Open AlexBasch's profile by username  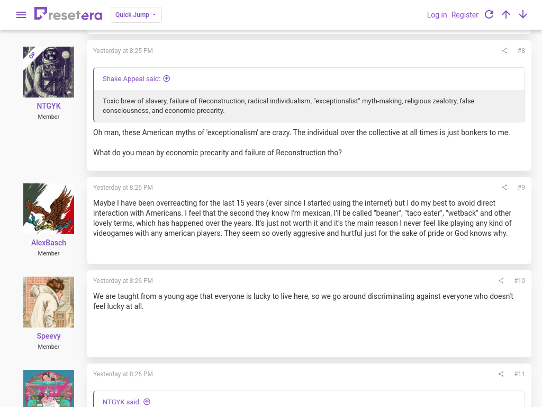tap(49, 243)
